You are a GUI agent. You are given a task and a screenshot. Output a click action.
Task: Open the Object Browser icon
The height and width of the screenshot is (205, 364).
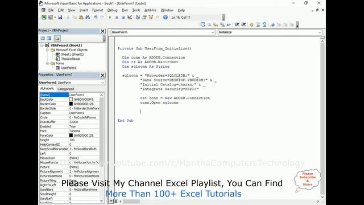click(151, 17)
